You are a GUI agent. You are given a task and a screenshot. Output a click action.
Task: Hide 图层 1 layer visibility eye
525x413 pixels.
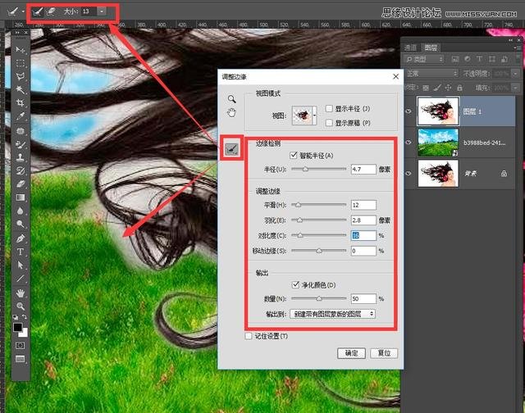(x=409, y=111)
